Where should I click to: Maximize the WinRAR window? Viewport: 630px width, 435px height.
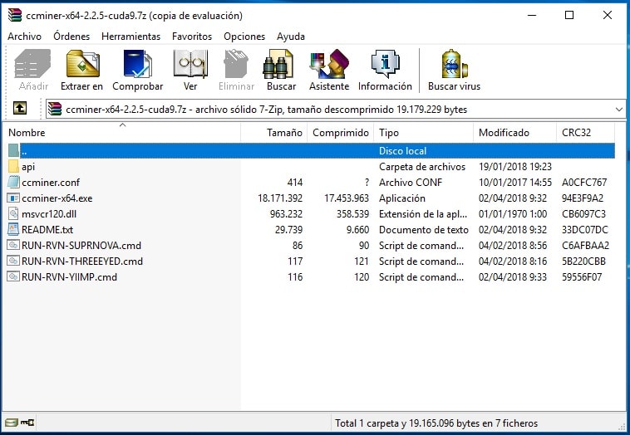(x=569, y=15)
